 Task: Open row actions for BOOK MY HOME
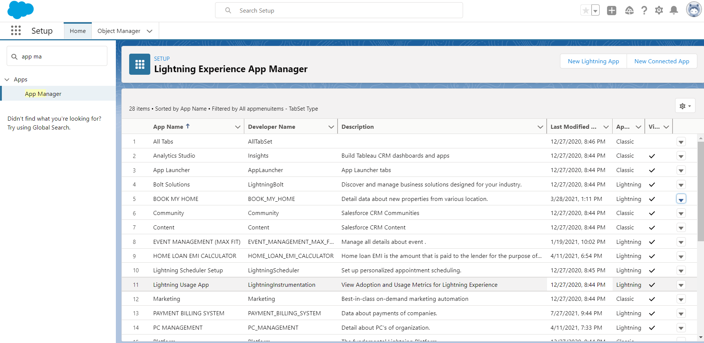click(681, 199)
